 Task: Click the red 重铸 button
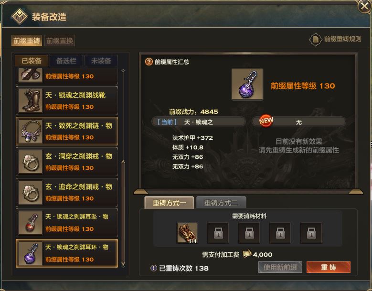point(329,267)
